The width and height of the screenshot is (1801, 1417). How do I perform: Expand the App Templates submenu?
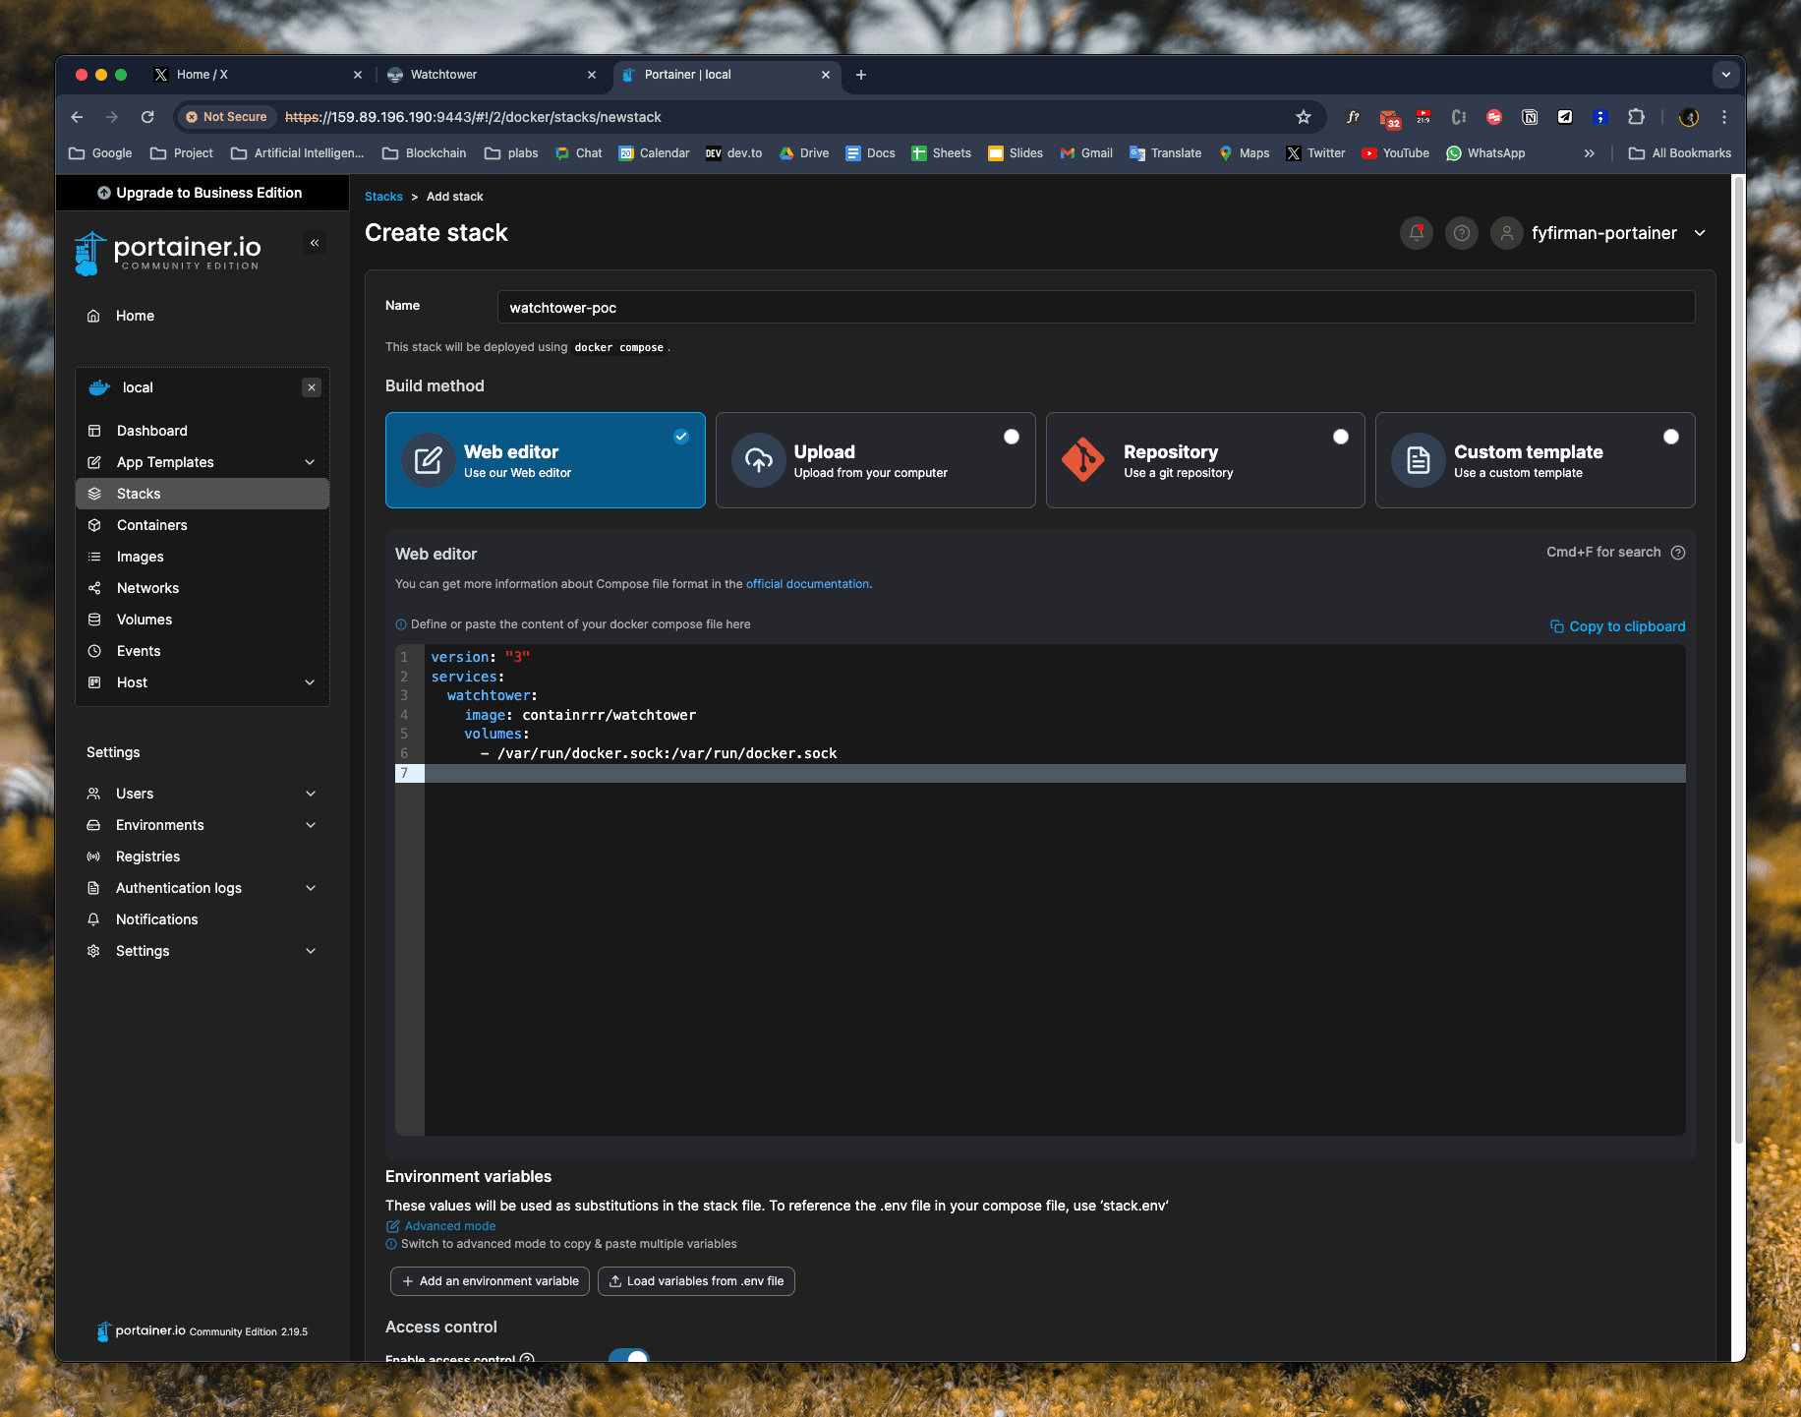tap(310, 462)
